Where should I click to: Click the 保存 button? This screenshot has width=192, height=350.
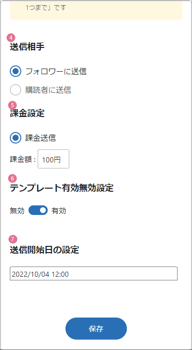(96, 328)
